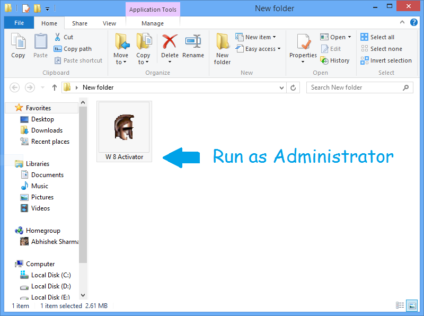Open Computer in the navigation pane
The image size is (424, 316).
40,264
